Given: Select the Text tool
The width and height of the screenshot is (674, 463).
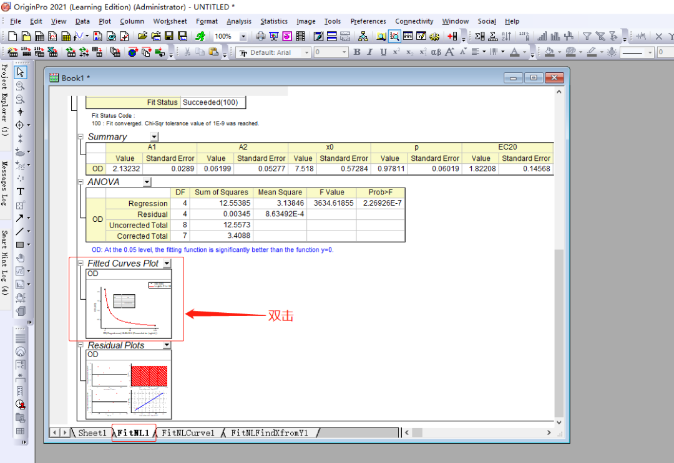Looking at the screenshot, I should [x=21, y=191].
